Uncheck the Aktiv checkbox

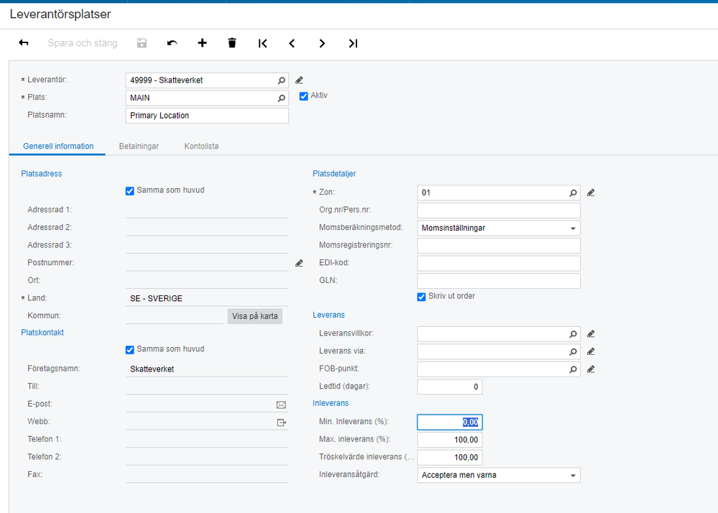(303, 96)
